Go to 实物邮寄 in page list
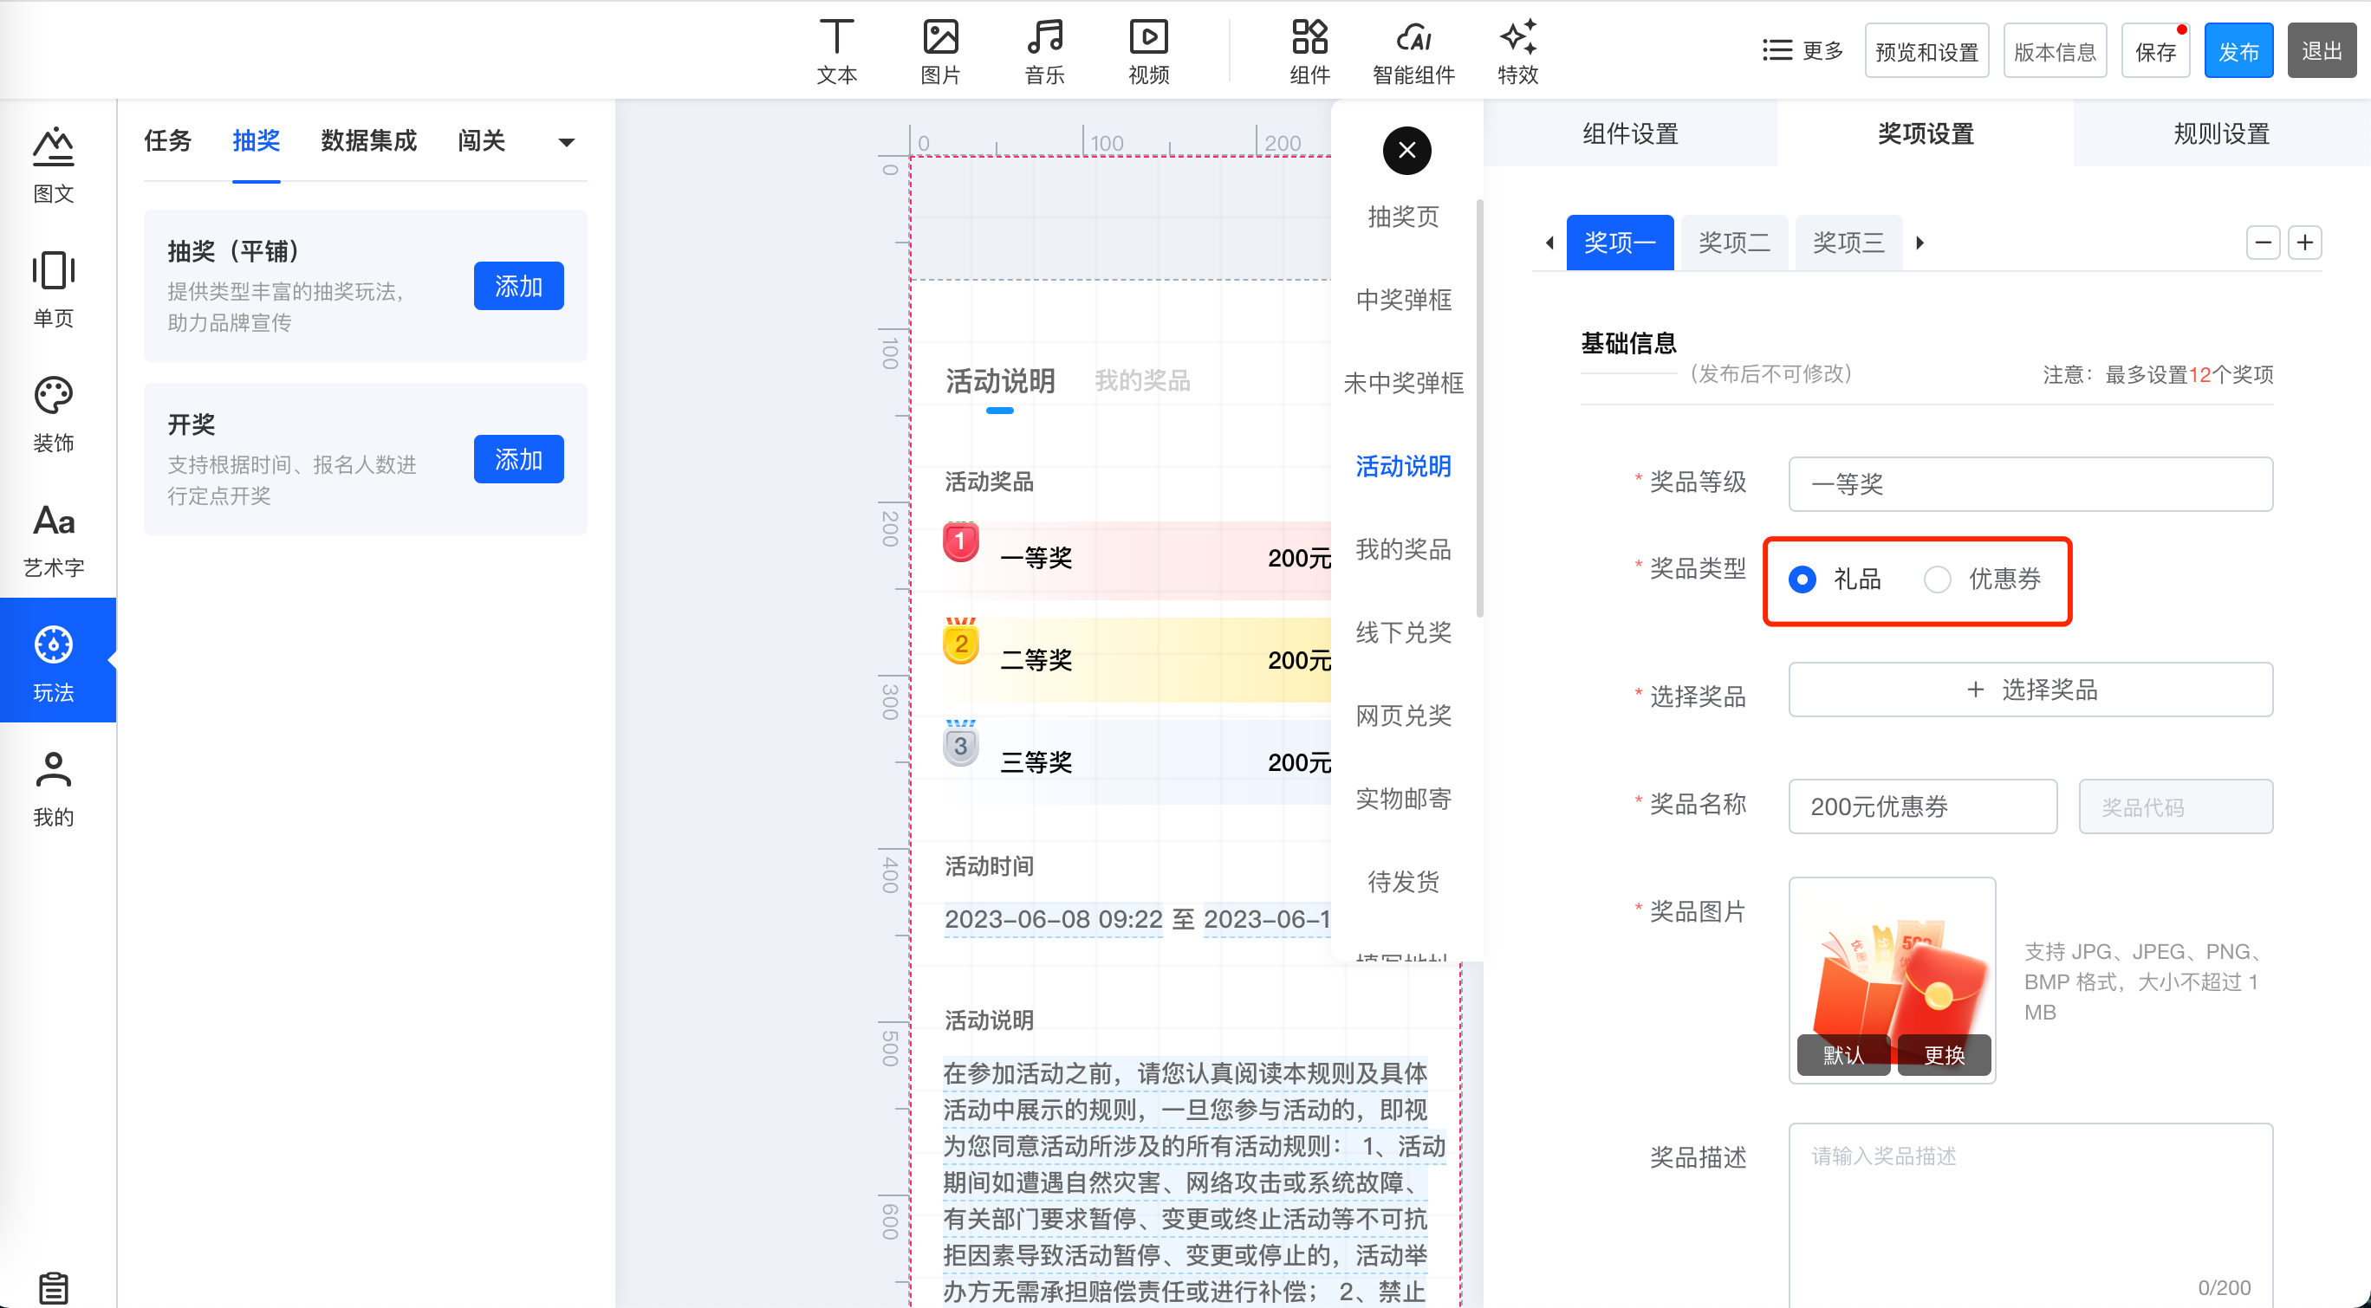Image resolution: width=2371 pixels, height=1308 pixels. coord(1403,799)
